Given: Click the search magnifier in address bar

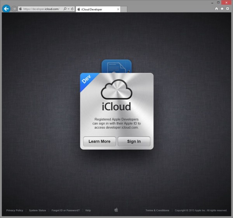Looking at the screenshot, I should [65, 9].
